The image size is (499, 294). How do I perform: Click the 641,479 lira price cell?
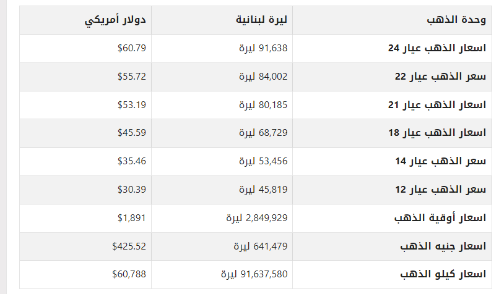pyautogui.click(x=261, y=246)
